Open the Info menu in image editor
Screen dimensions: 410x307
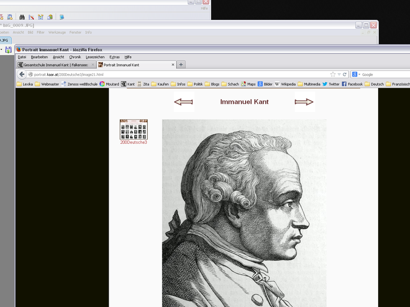pos(88,32)
